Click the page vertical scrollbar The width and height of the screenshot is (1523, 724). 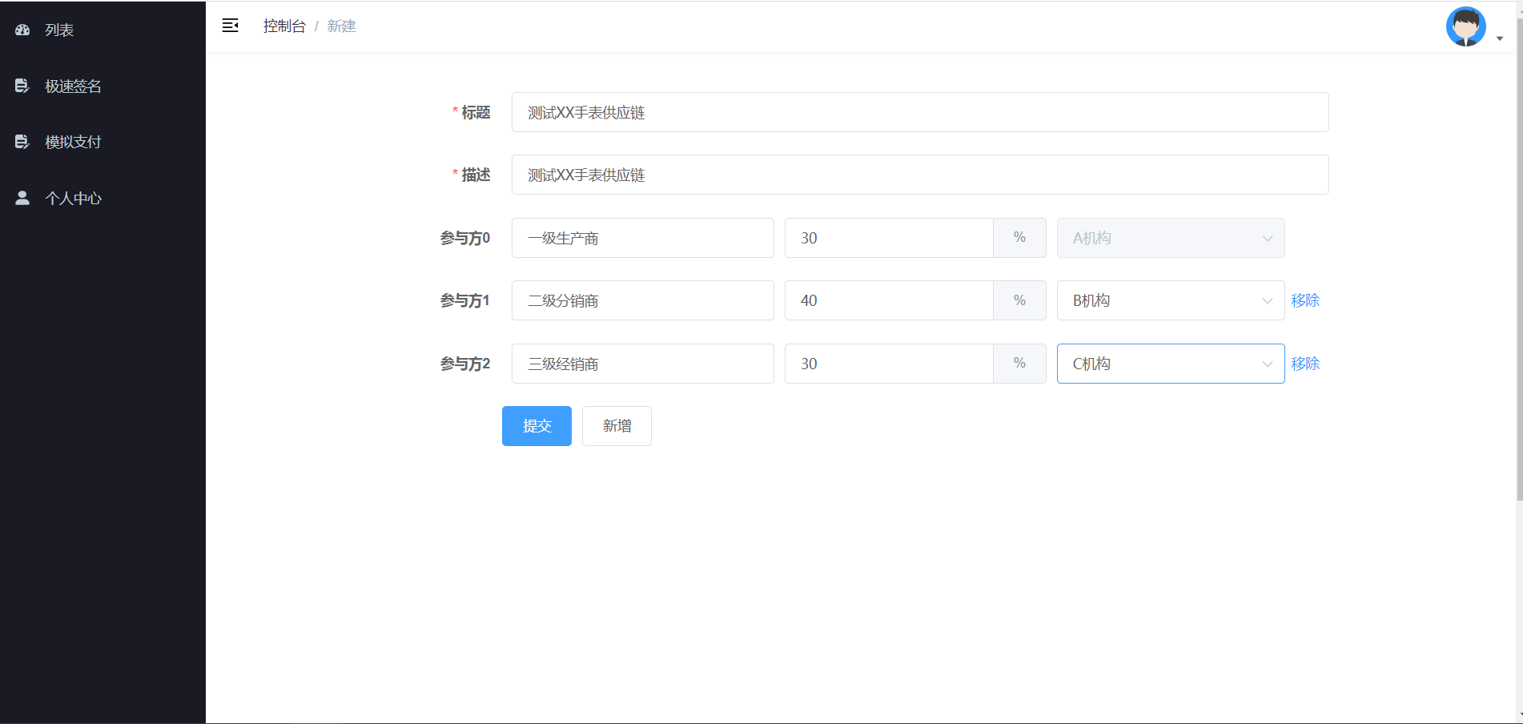1519,272
